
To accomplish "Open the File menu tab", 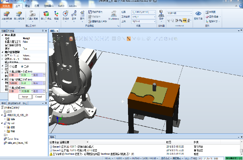I will click(6, 6).
